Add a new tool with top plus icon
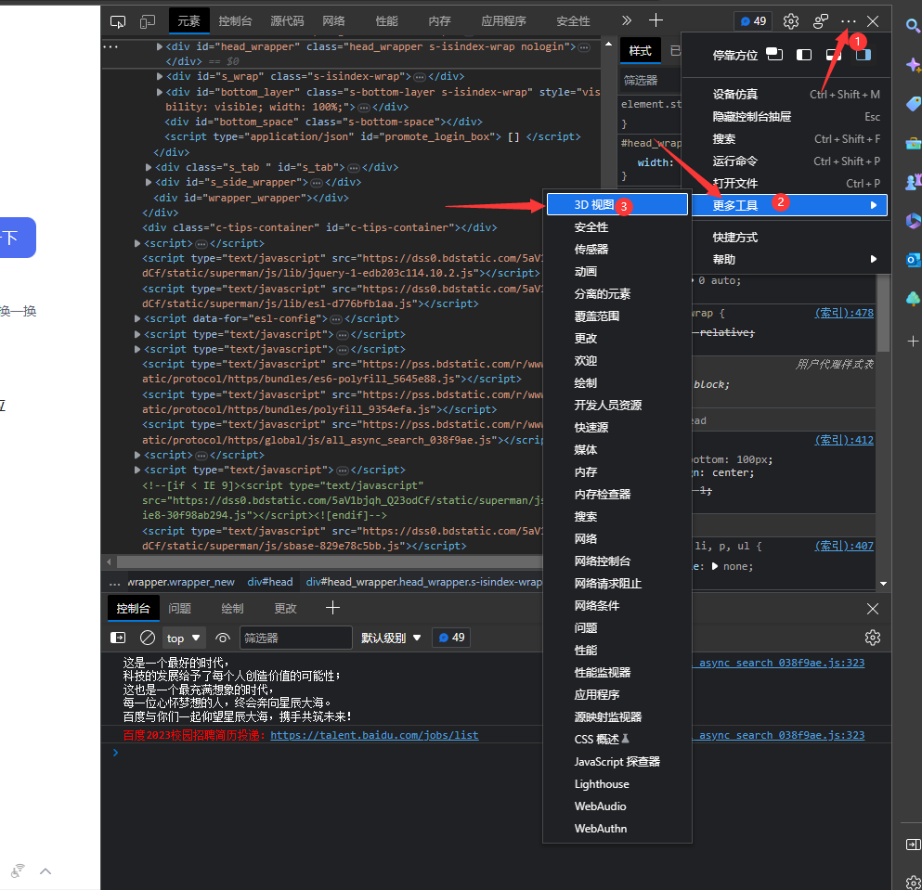 tap(656, 20)
